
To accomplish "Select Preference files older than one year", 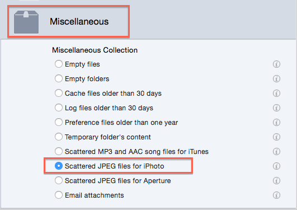I will click(59, 122).
